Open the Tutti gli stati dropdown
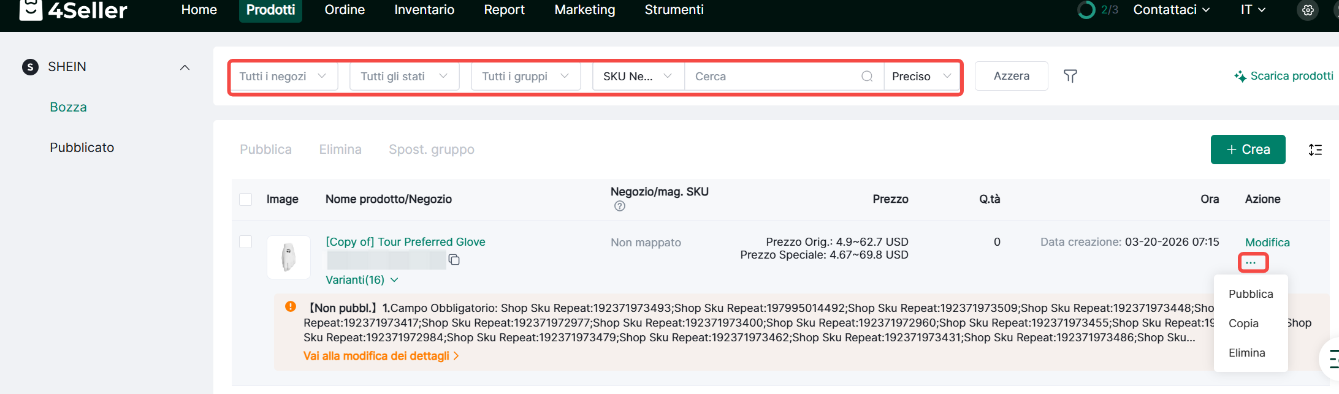Image resolution: width=1339 pixels, height=394 pixels. pos(404,77)
